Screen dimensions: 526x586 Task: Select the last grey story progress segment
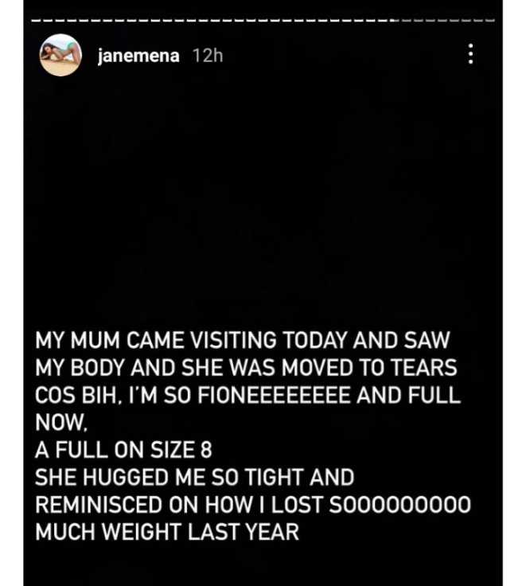coord(489,20)
